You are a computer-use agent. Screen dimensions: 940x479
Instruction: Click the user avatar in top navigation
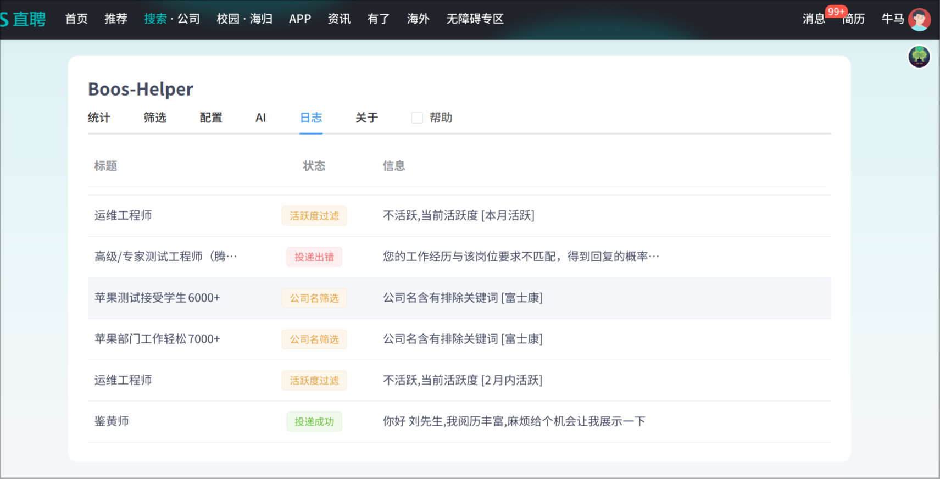919,19
